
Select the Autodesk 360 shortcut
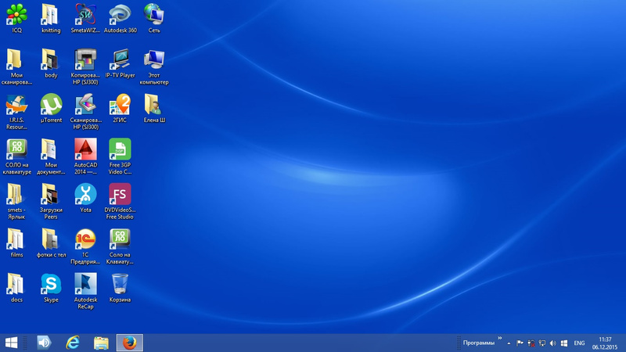120,14
